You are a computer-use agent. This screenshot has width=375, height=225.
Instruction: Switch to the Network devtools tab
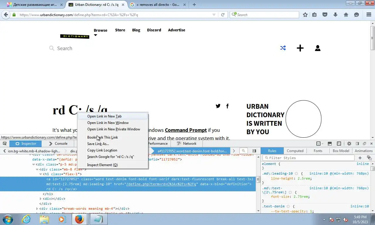[187, 144]
